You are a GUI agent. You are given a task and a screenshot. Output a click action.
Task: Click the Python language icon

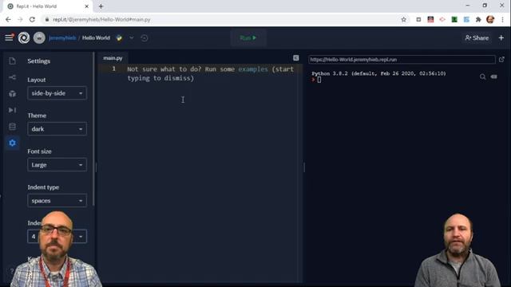119,37
